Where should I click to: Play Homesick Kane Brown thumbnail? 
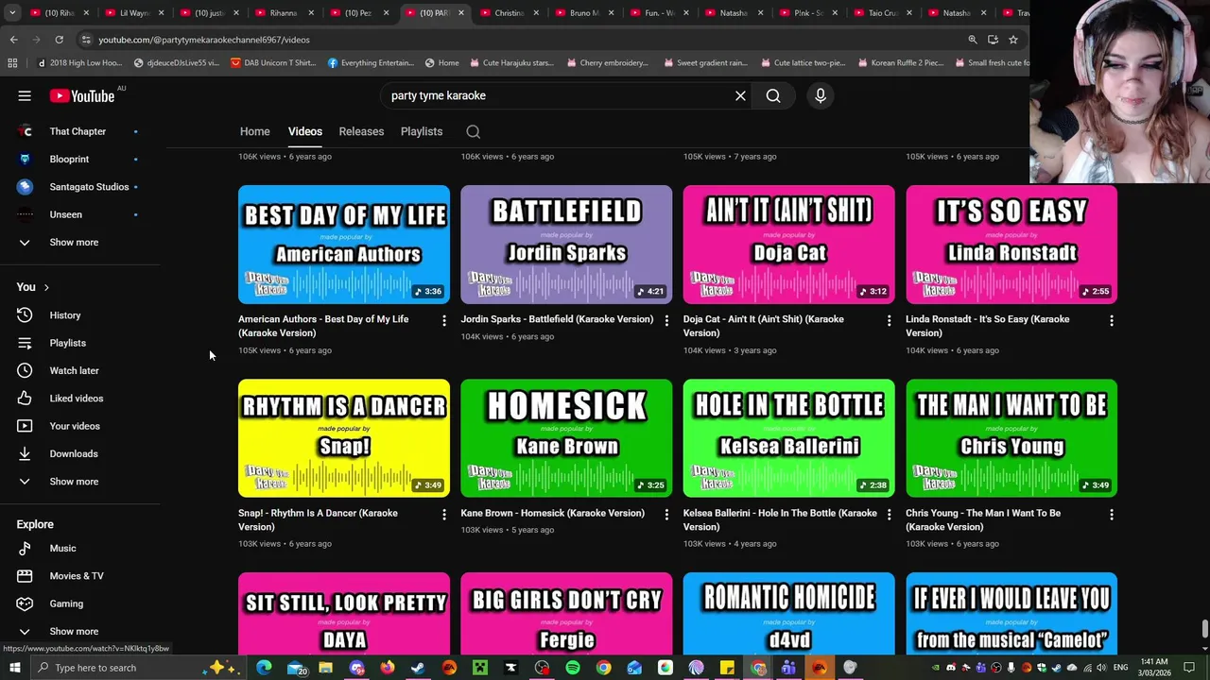(566, 438)
